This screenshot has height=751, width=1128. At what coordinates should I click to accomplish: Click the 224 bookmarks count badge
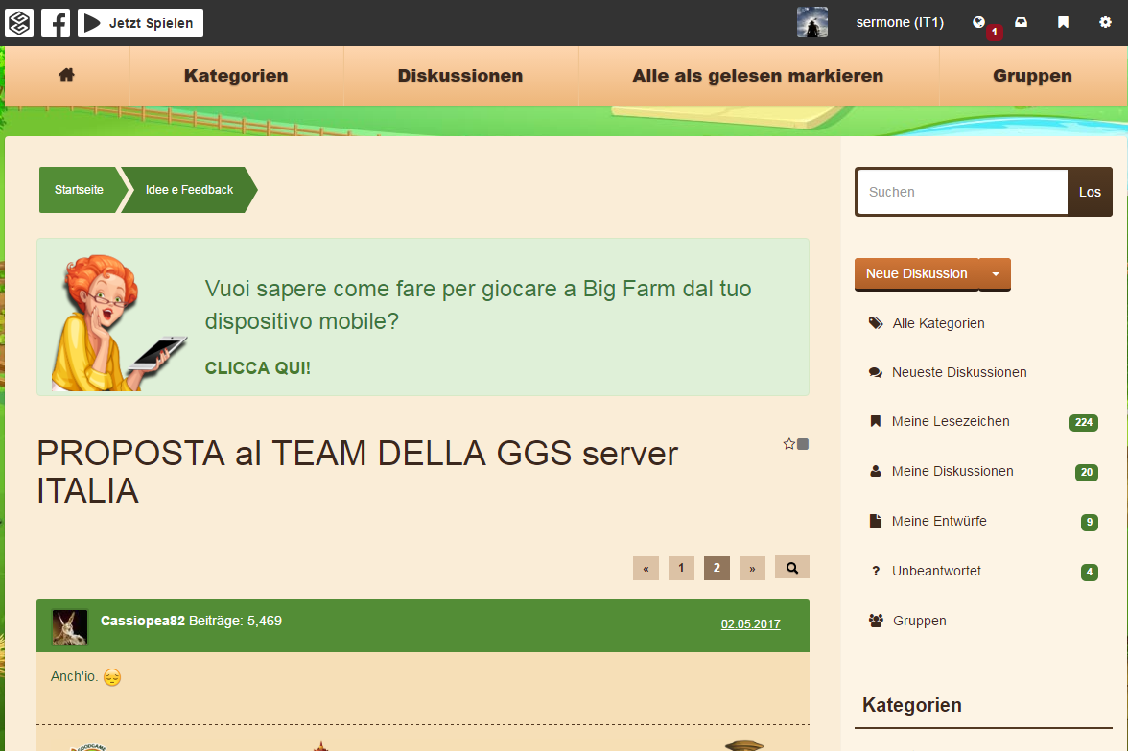pyautogui.click(x=1084, y=422)
